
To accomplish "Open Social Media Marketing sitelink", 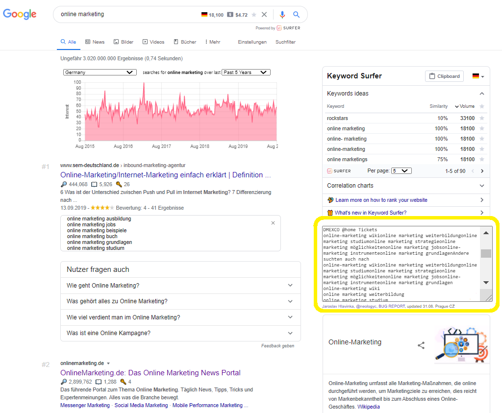I will (141, 405).
